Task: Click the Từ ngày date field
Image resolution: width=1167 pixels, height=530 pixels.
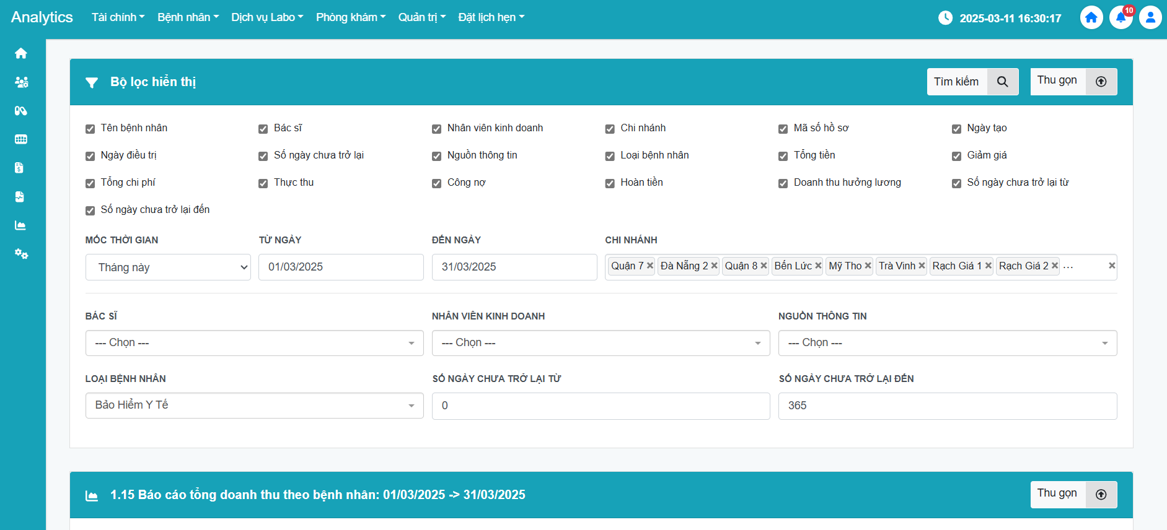Action: click(341, 267)
